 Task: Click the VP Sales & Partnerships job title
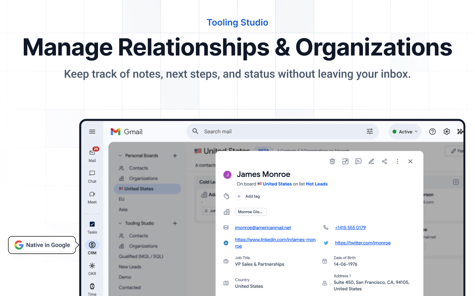[260, 264]
